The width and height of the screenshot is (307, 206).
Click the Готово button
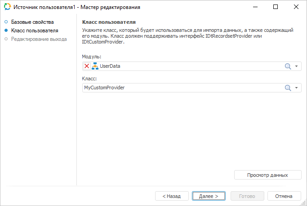(x=247, y=196)
